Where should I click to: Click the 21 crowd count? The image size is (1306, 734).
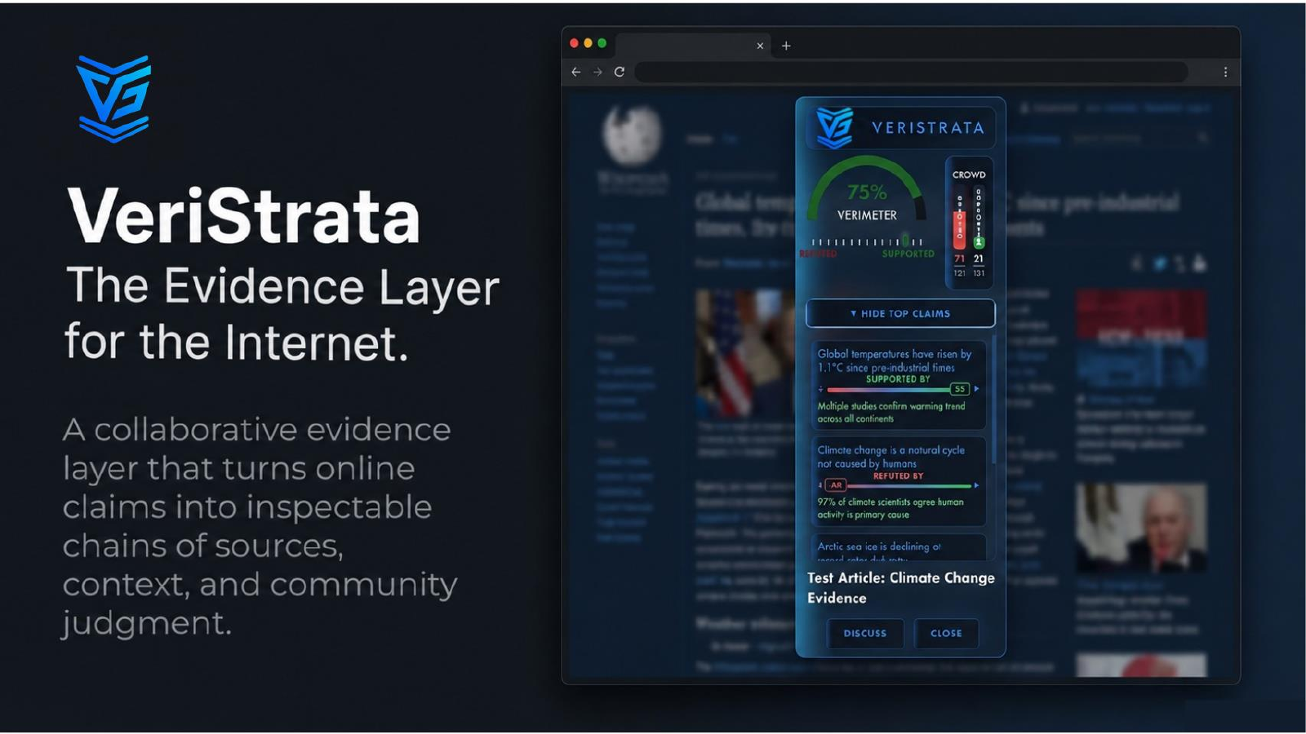pos(979,259)
